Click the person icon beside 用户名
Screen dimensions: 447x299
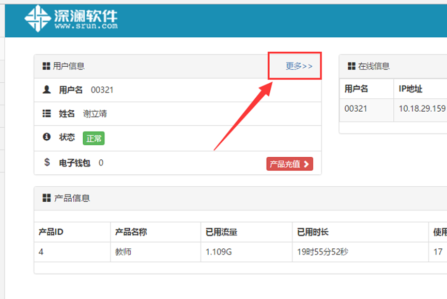click(47, 89)
